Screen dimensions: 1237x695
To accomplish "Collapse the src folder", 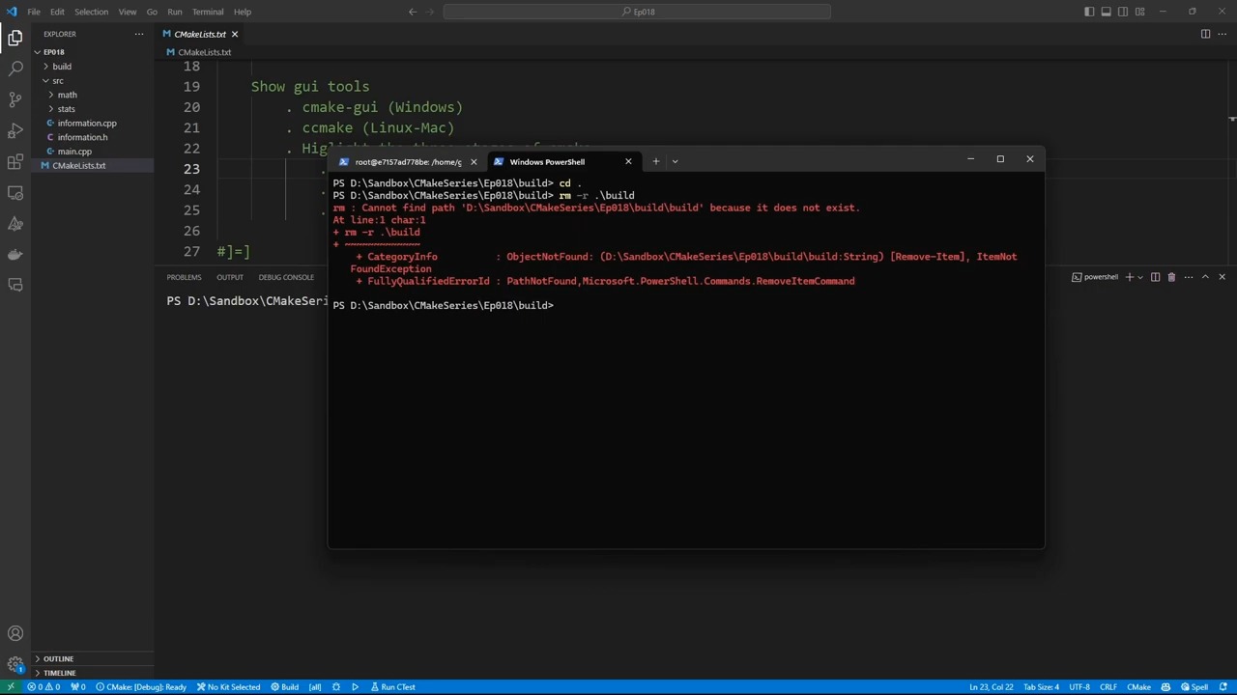I will (x=58, y=81).
